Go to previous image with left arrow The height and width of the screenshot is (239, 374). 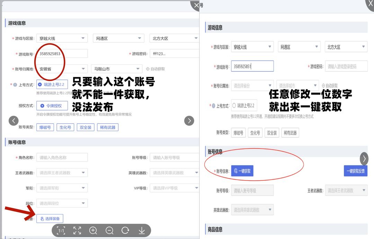tap(14, 121)
